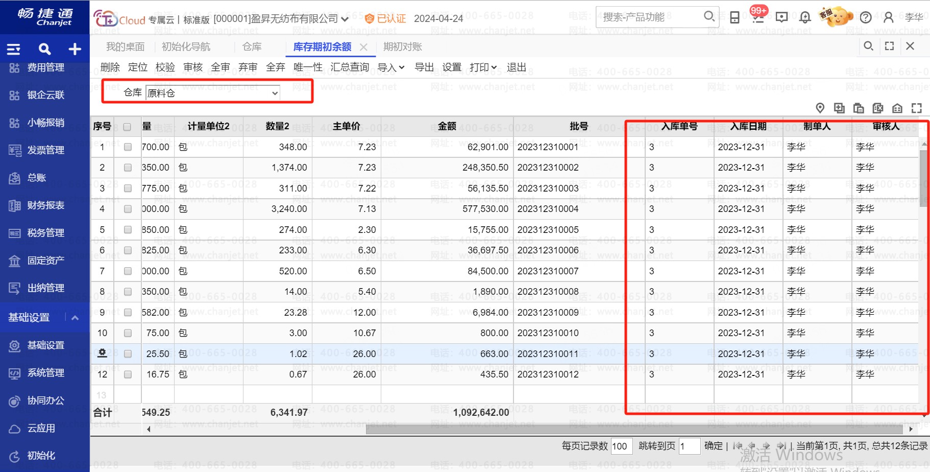Click the 确定 page jump button
The image size is (930, 472).
pyautogui.click(x=713, y=446)
